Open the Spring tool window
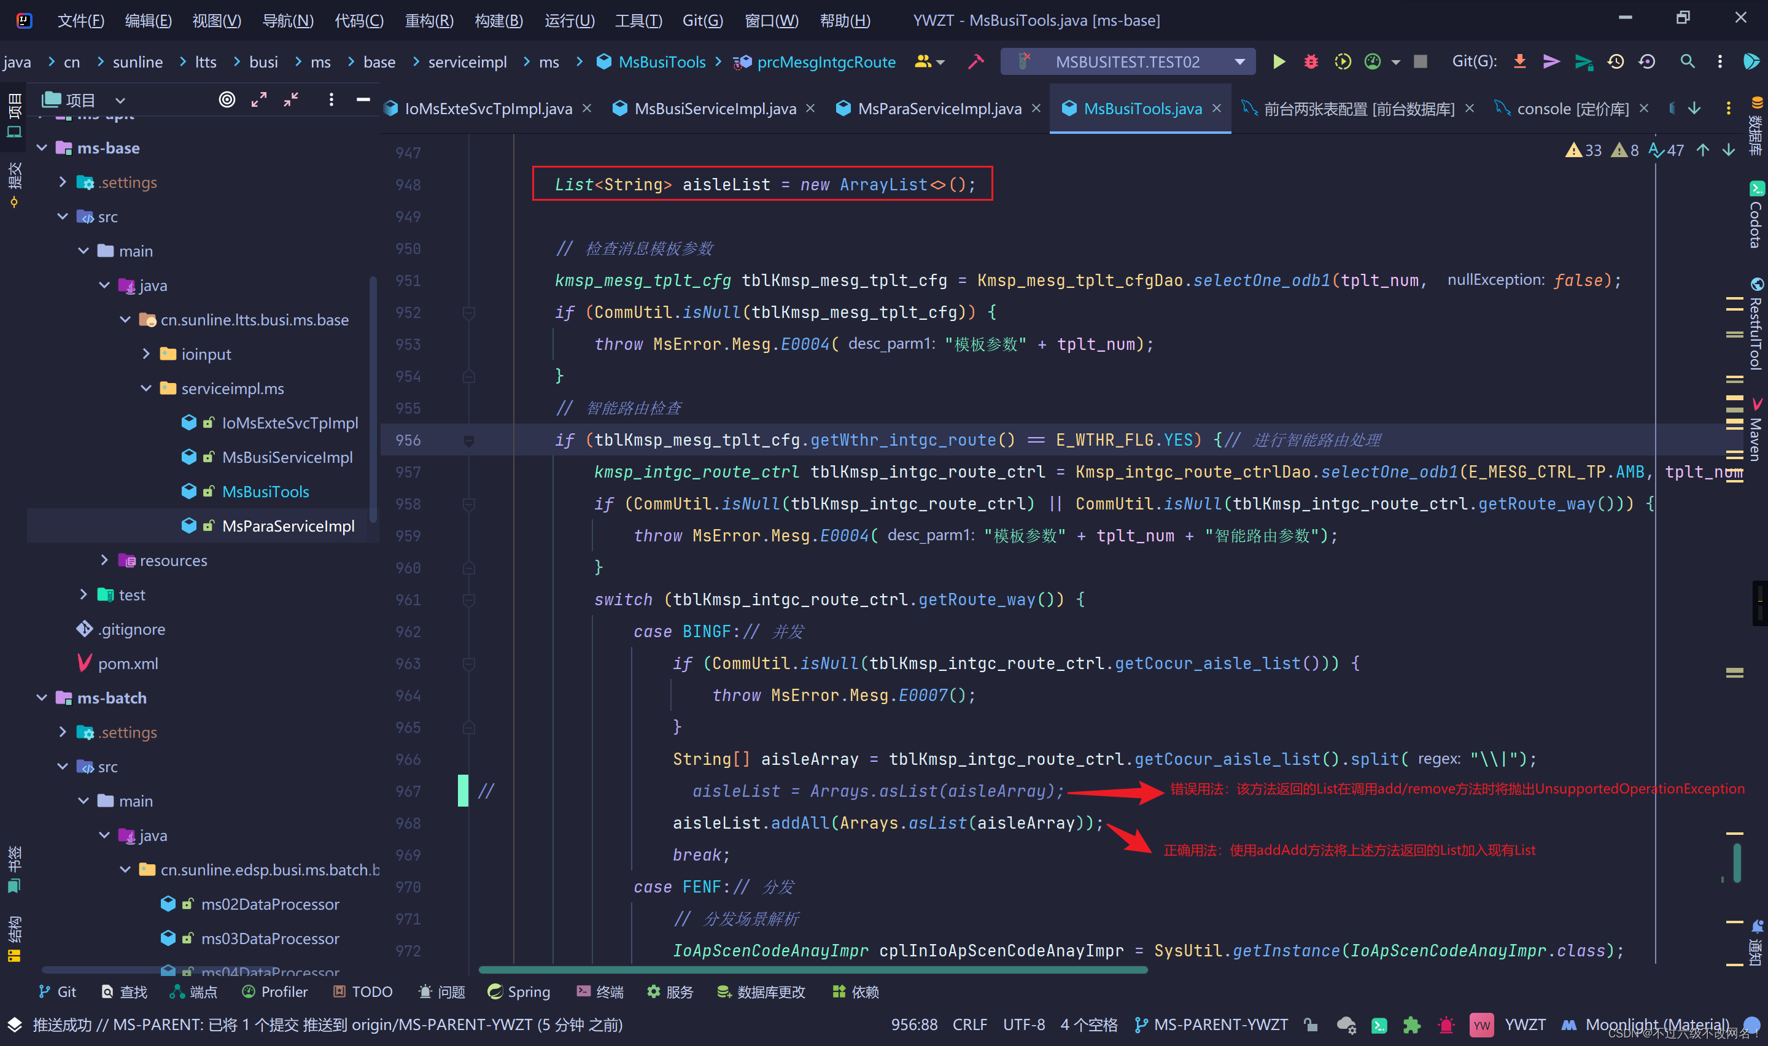This screenshot has height=1046, width=1768. 519,992
